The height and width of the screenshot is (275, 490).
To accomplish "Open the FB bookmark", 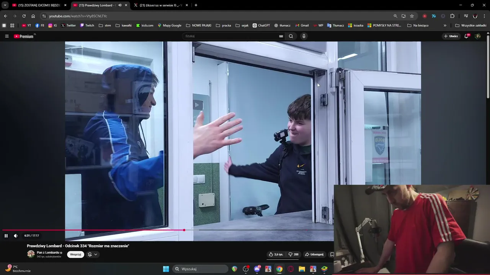I will 40,26.
